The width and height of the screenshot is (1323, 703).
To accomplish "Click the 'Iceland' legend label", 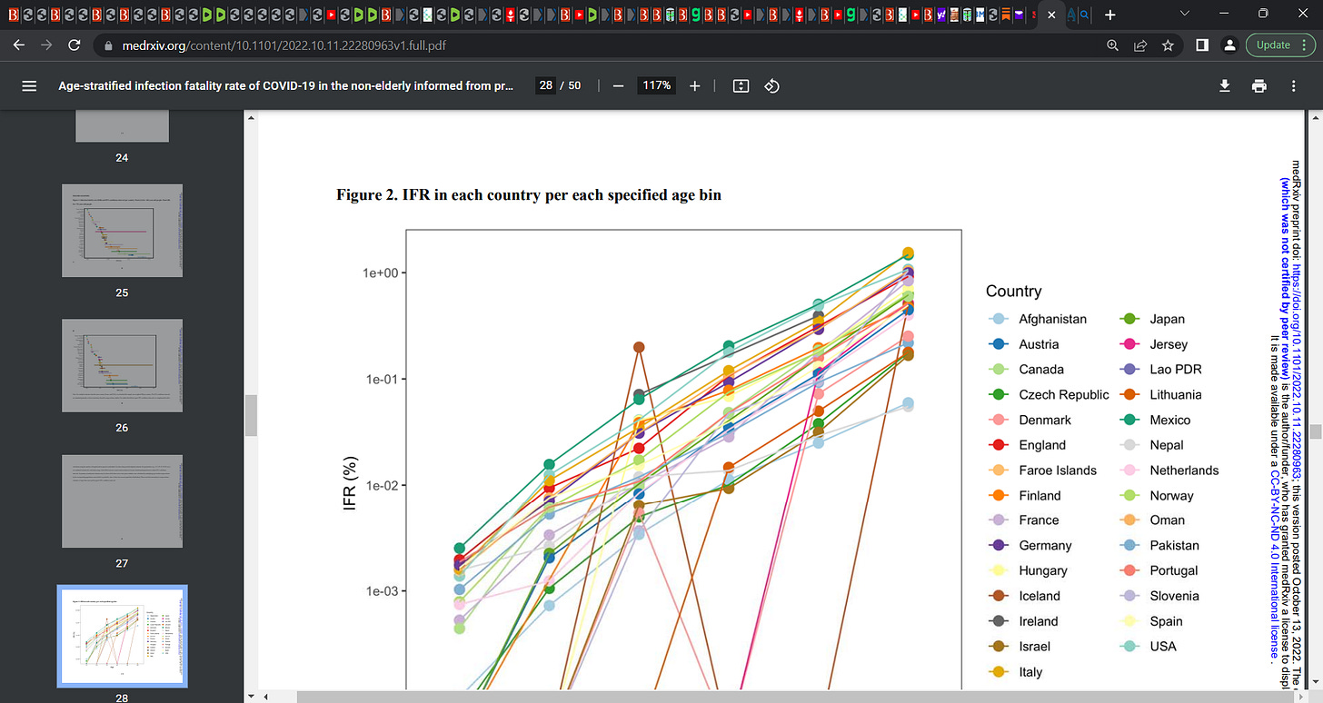I will pos(1039,596).
